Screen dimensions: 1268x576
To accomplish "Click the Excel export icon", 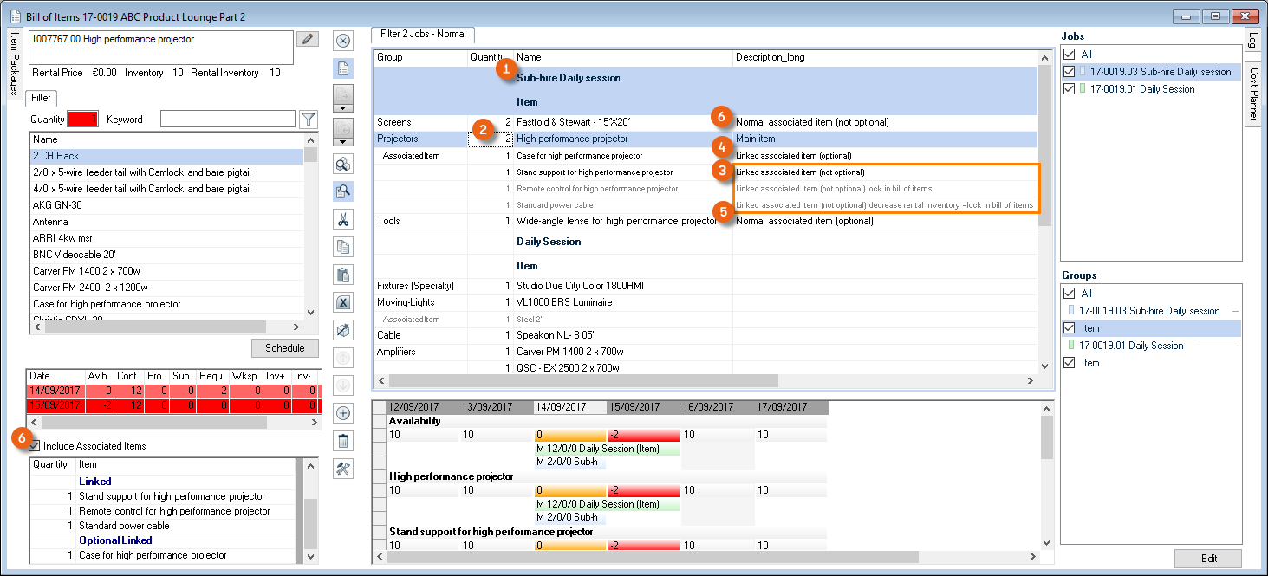I will 342,302.
